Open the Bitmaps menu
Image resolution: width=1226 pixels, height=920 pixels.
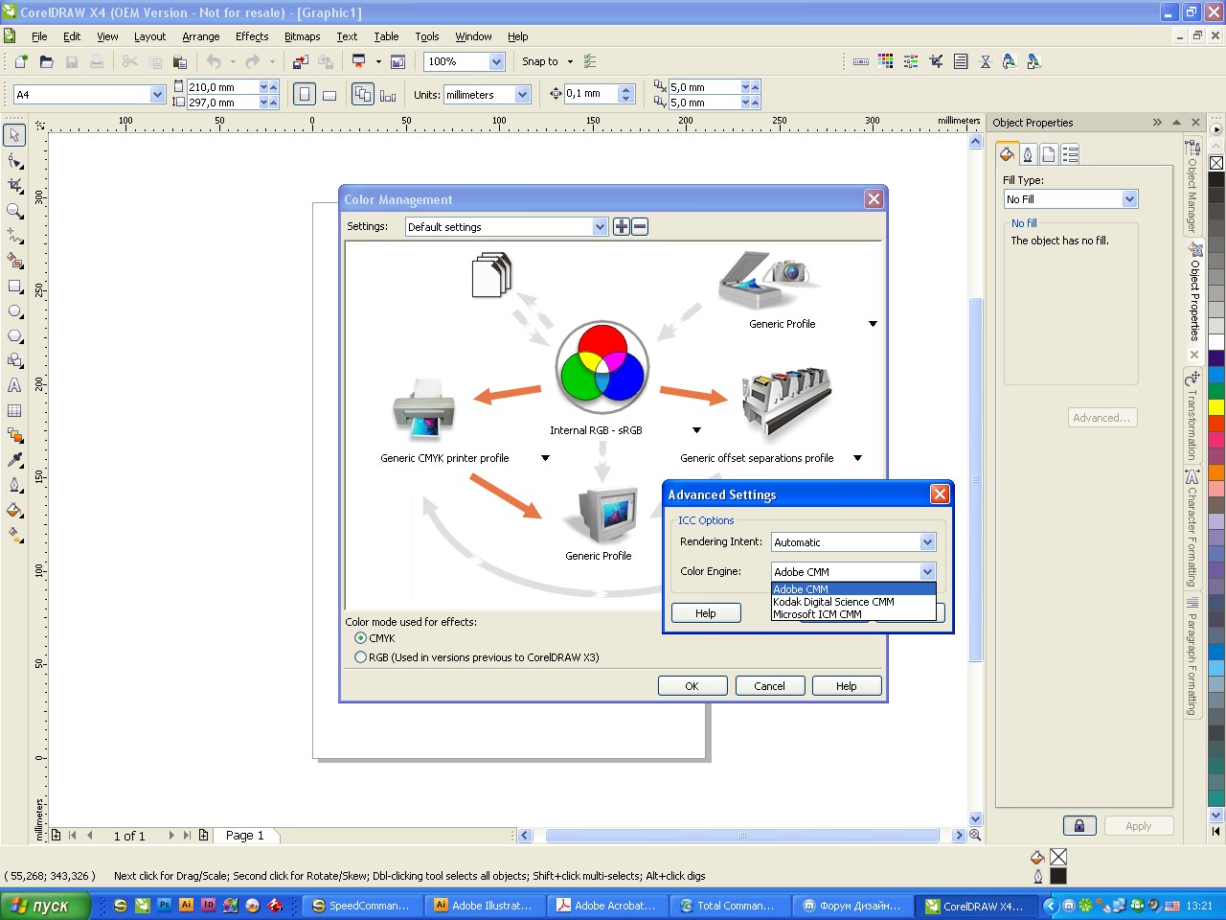(302, 36)
